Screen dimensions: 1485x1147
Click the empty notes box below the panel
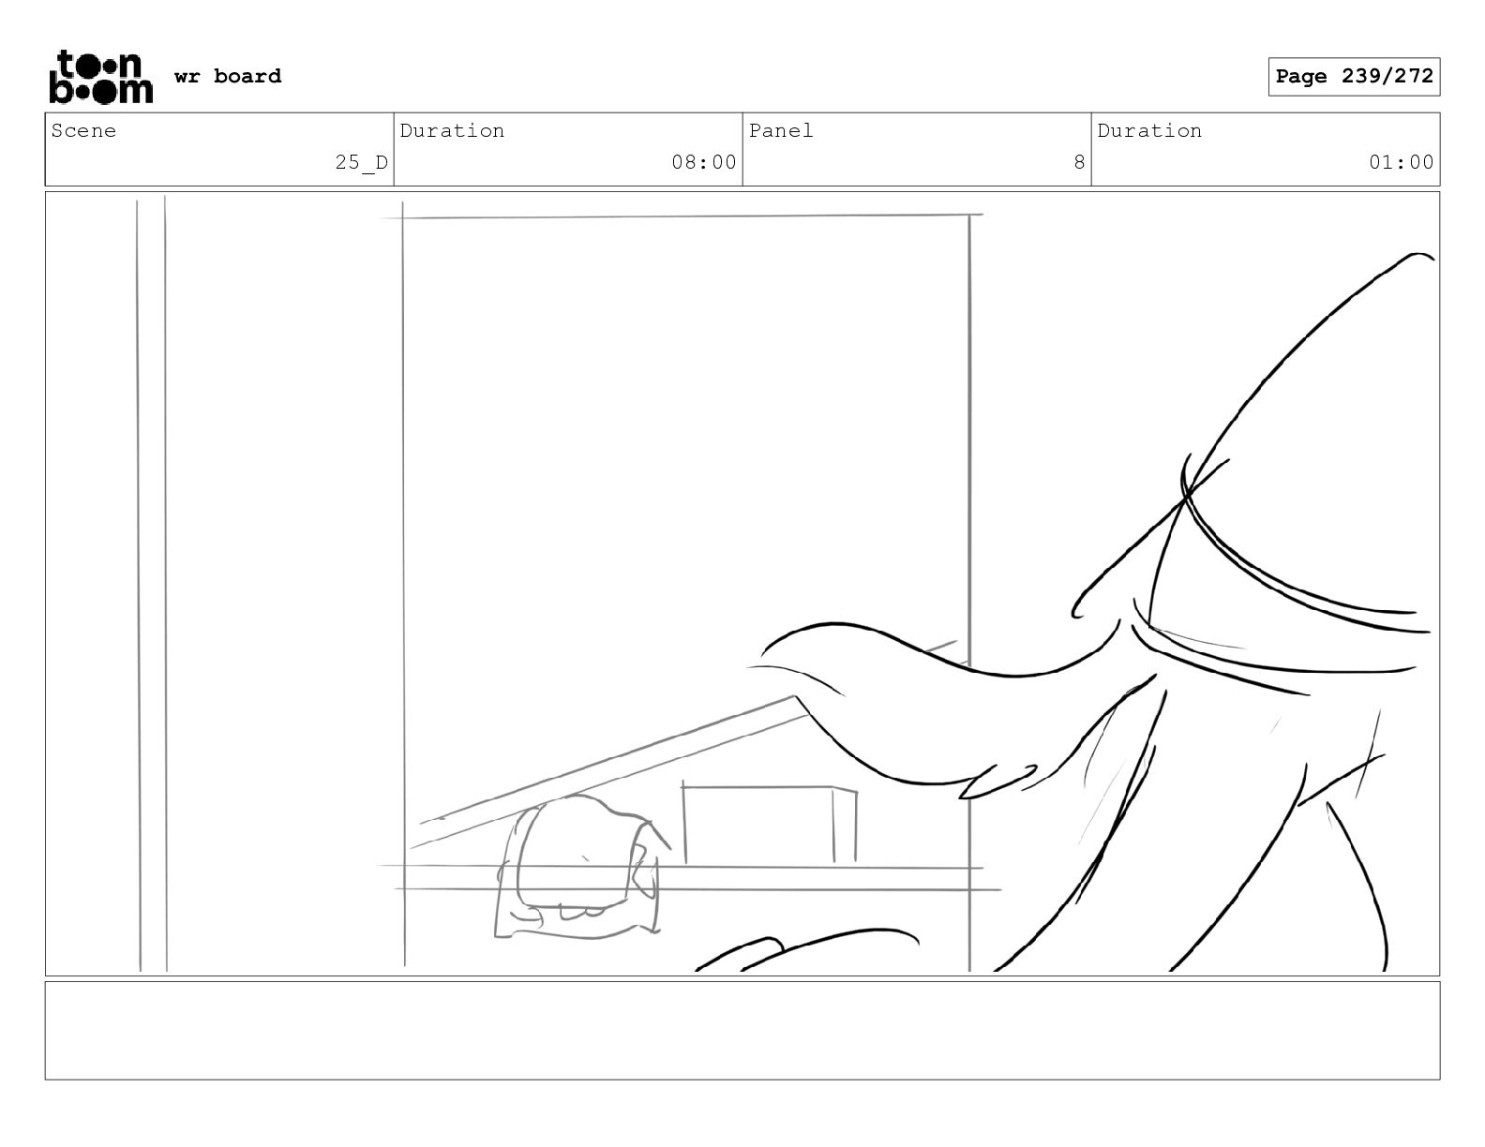tap(742, 1031)
